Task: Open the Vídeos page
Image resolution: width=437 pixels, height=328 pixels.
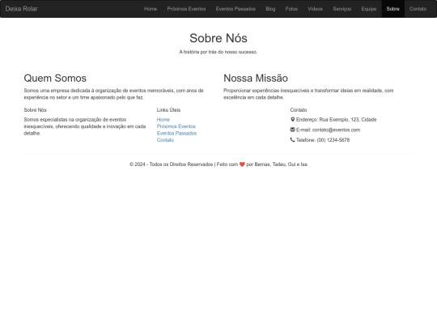Action: tap(316, 9)
